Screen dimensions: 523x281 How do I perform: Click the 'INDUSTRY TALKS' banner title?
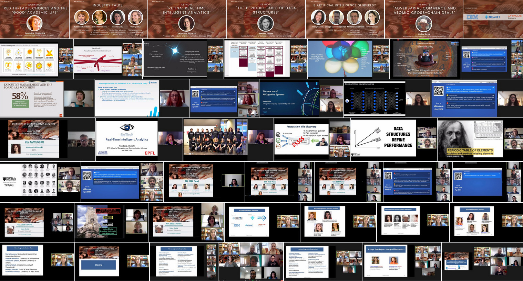(108, 5)
